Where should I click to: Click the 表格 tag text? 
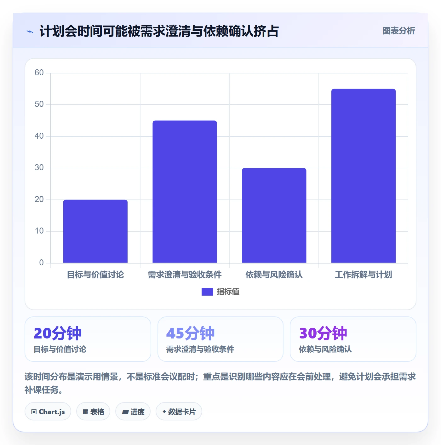[x=97, y=412]
